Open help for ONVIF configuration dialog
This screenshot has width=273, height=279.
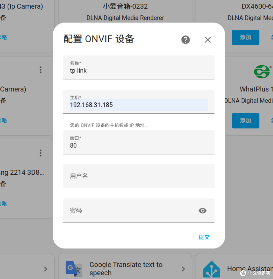[x=185, y=40]
